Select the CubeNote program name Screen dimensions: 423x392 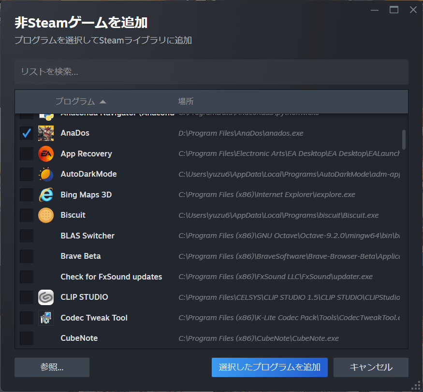[79, 338]
